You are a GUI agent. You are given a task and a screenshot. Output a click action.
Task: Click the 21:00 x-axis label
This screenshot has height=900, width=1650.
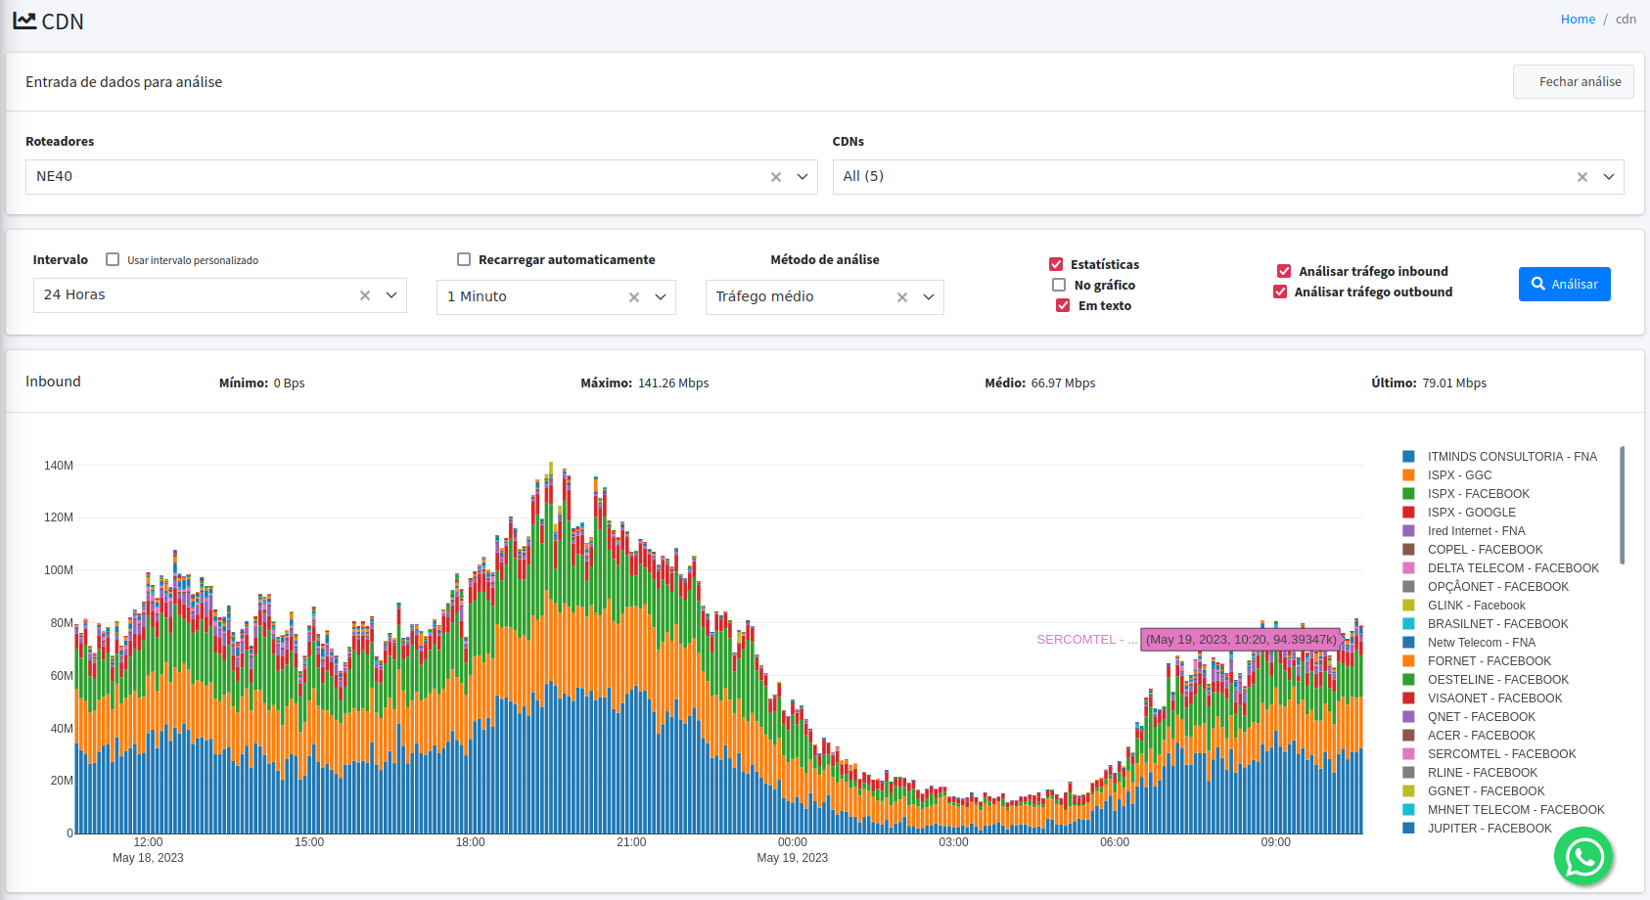[x=631, y=842]
